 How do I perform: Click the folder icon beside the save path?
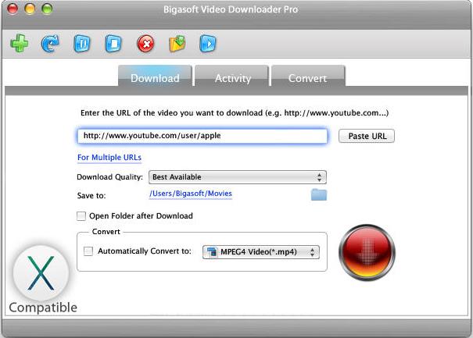pos(319,194)
